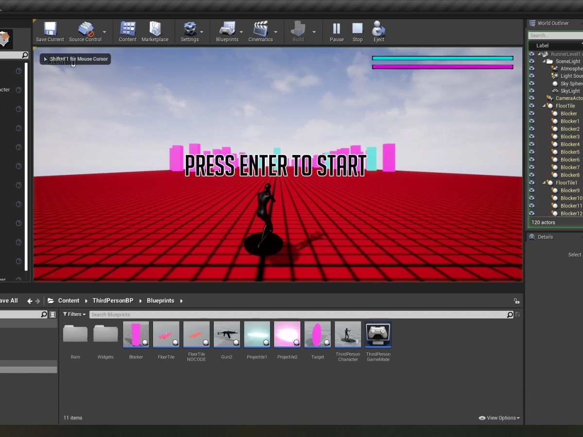Toggle visibility of SceneLight in outliner

click(532, 62)
